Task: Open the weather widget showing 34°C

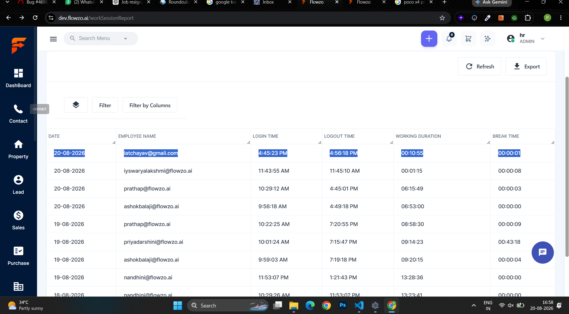Action: pyautogui.click(x=26, y=305)
